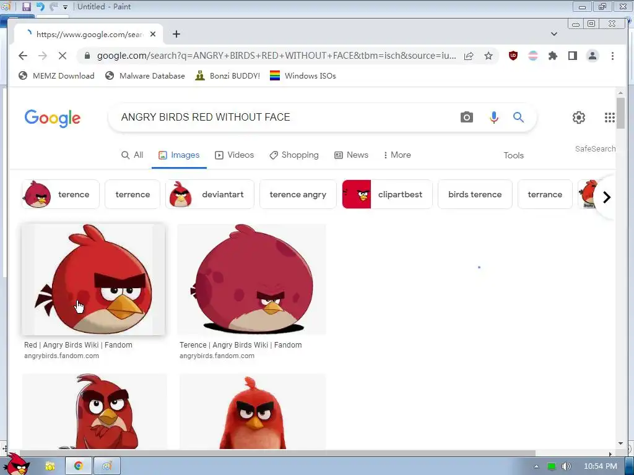The height and width of the screenshot is (475, 634).
Task: Click Chrome's back navigation arrow
Action: 23,56
